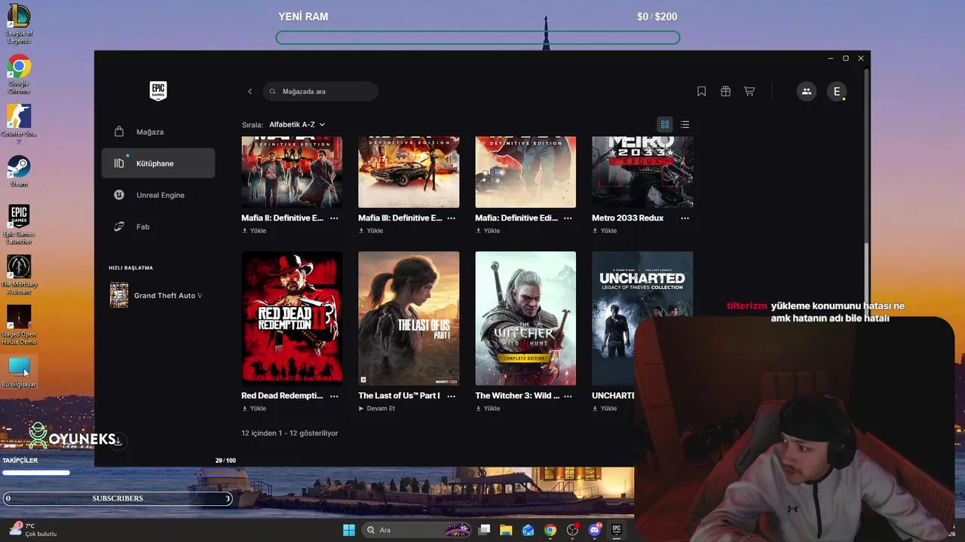
Task: Select the Red Dead Redemption II cover
Action: 292,318
